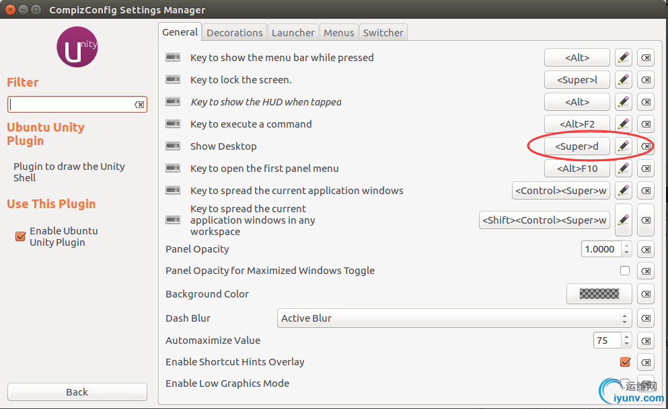Image resolution: width=668 pixels, height=409 pixels.
Task: Reset Panel Opacity for Maximized Windows Toggle
Action: 646,271
